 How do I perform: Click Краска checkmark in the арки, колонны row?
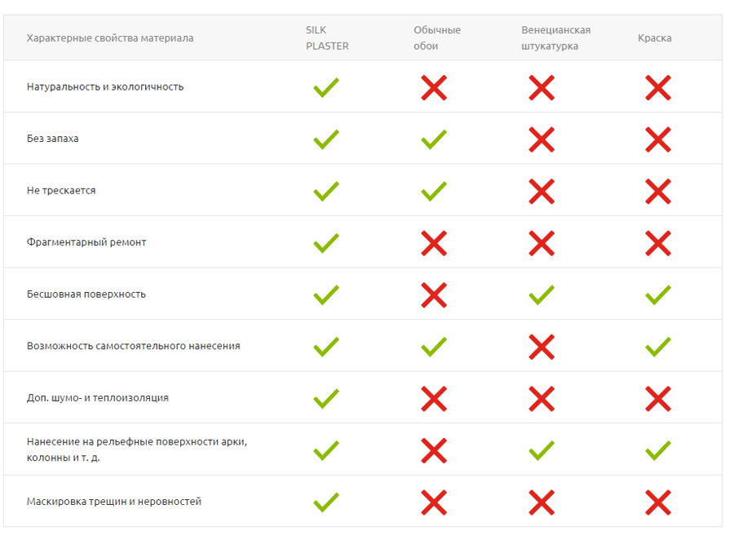[x=658, y=450]
